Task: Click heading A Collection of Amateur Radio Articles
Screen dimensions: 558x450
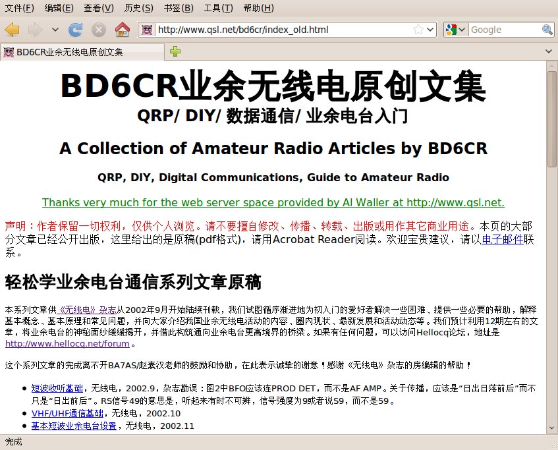Action: coord(273,148)
